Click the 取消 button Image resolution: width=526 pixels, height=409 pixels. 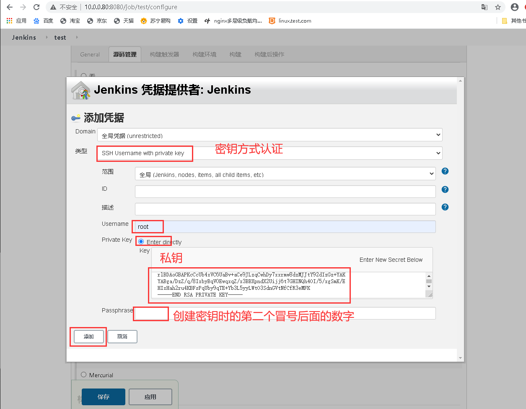[x=122, y=337]
